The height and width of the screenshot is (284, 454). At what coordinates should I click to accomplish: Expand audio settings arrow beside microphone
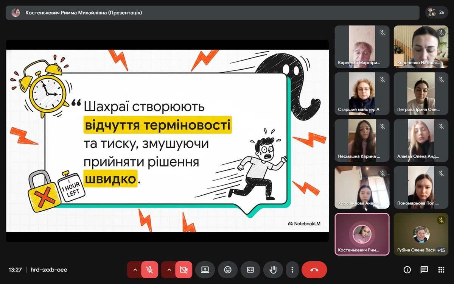(135, 270)
